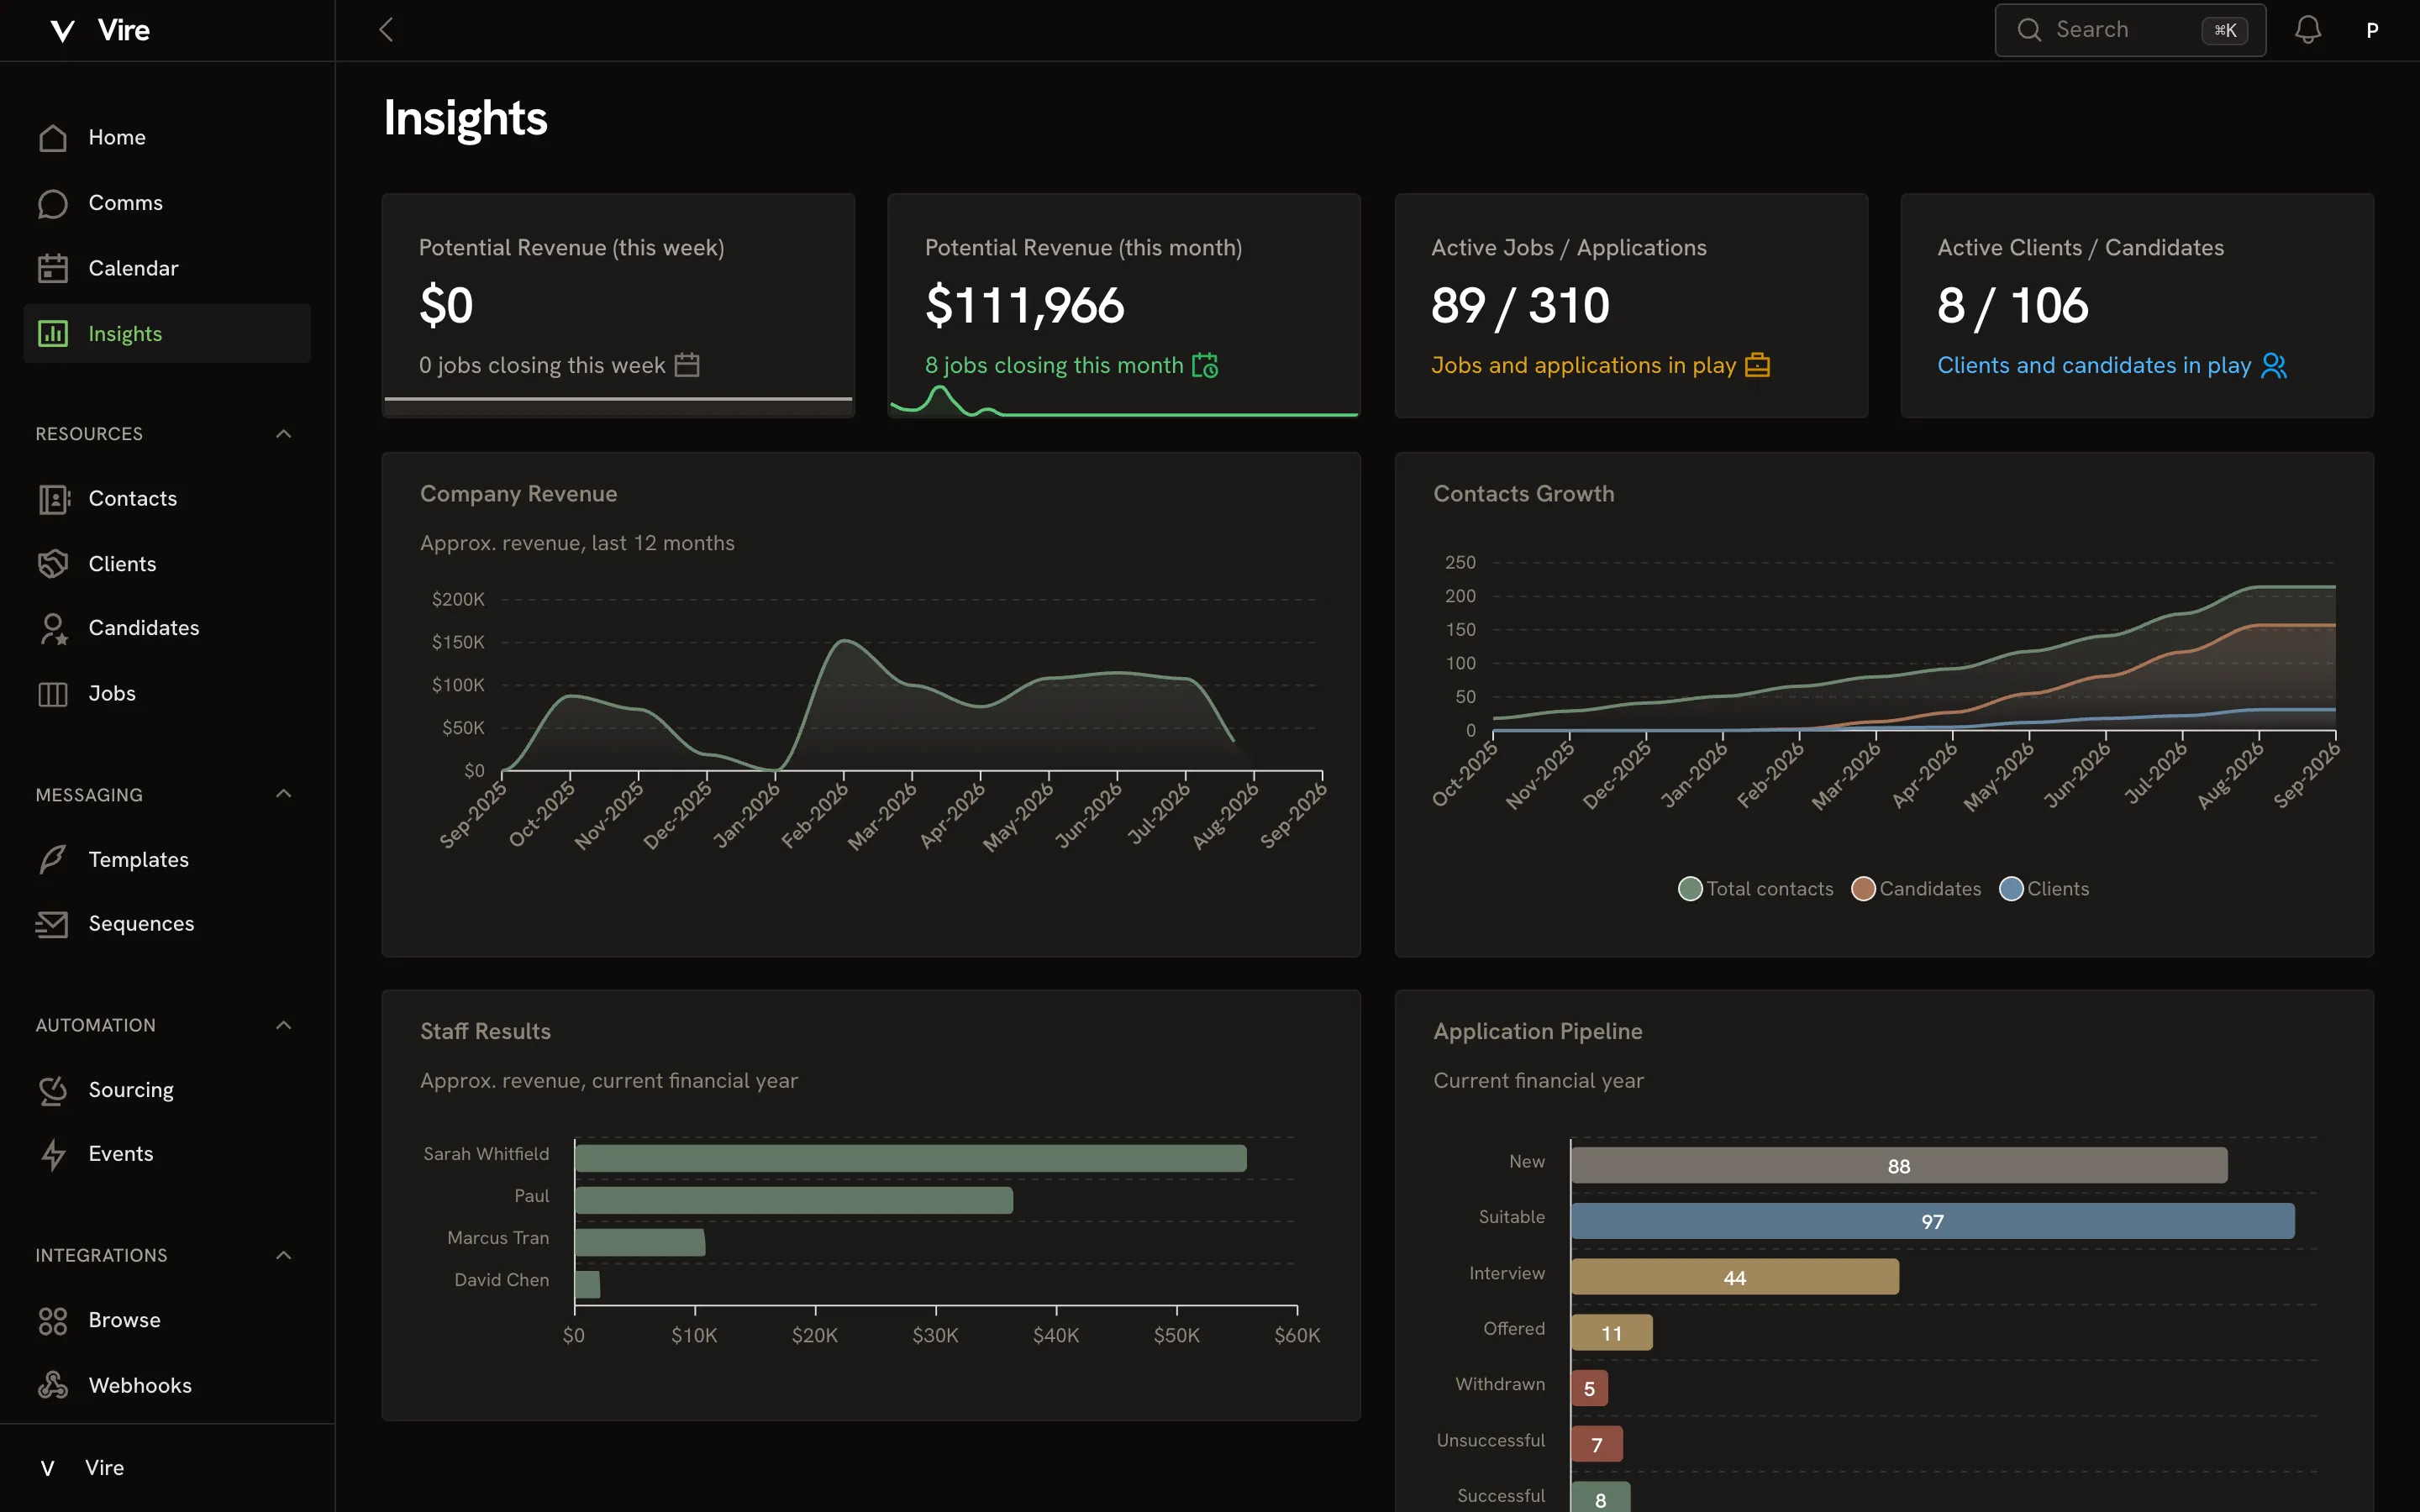This screenshot has height=1512, width=2420.
Task: Collapse the Resources section
Action: (x=283, y=434)
